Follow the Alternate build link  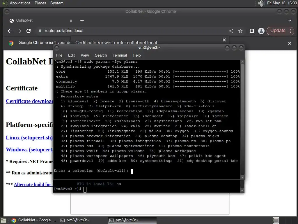(x=33, y=184)
